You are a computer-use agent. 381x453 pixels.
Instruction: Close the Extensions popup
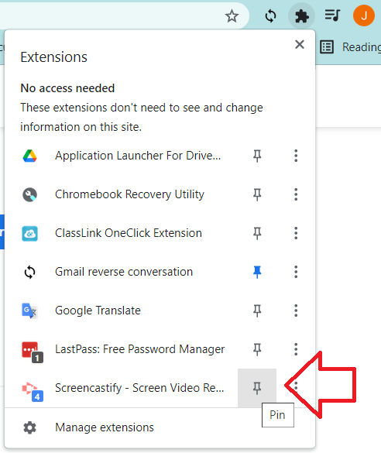[300, 44]
